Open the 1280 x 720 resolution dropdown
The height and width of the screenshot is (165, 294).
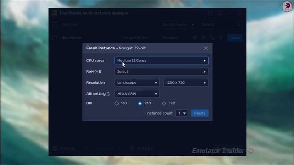pos(186,82)
